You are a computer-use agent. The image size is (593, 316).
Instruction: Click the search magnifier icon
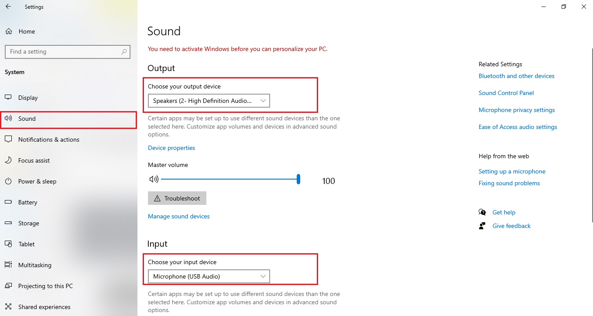(124, 51)
